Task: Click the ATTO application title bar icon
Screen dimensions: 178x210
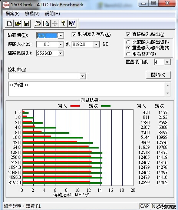Action: (6, 5)
